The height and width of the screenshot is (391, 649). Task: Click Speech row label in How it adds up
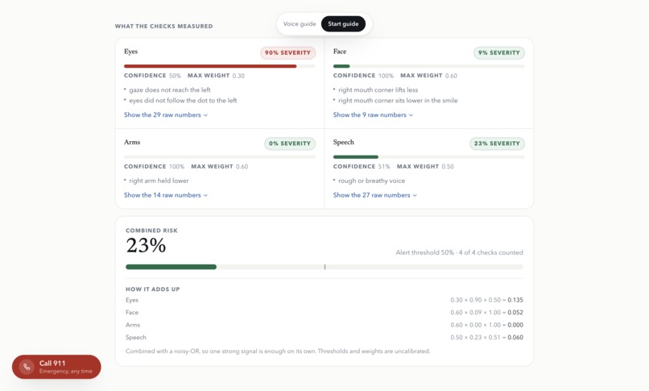tap(136, 337)
